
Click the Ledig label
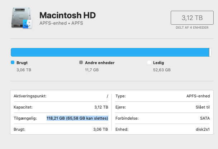[158, 63]
